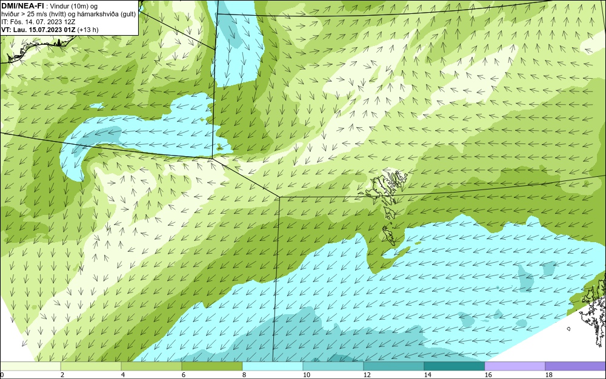606x379 pixels.
Task: Click the 'IT: Fös. 14. 07. 2023 12Z' line
Action: click(38, 22)
